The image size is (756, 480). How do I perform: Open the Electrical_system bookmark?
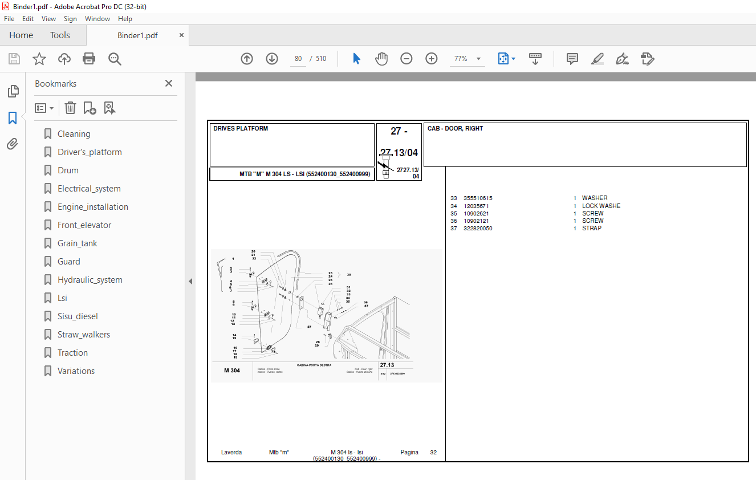click(x=89, y=189)
